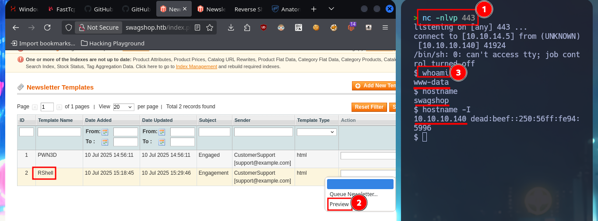The width and height of the screenshot is (598, 221).
Task: Click the Date Added From input field
Action: 126,132
